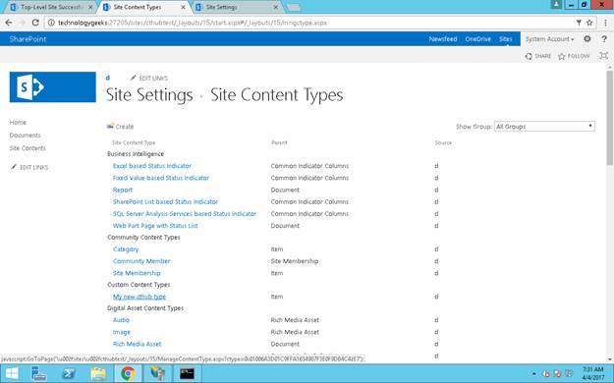Image resolution: width=614 pixels, height=383 pixels.
Task: Open Chrome's three-dot menu
Action: (x=605, y=23)
